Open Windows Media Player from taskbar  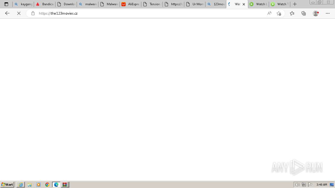click(x=38, y=185)
